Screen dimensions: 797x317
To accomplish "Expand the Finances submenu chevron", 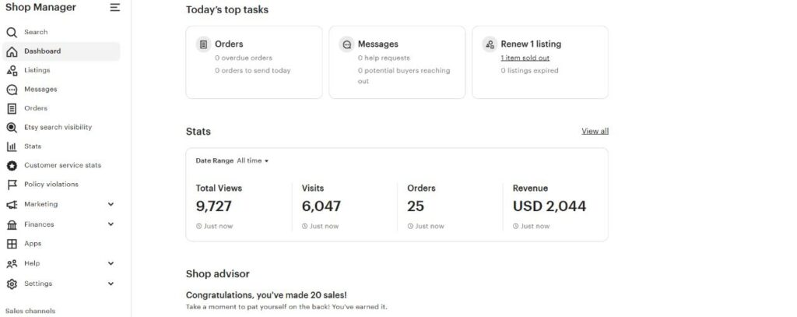I will tap(111, 224).
